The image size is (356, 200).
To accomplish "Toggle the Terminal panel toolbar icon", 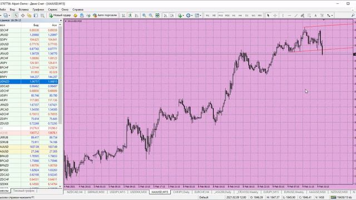I will pyautogui.click(x=36, y=16).
